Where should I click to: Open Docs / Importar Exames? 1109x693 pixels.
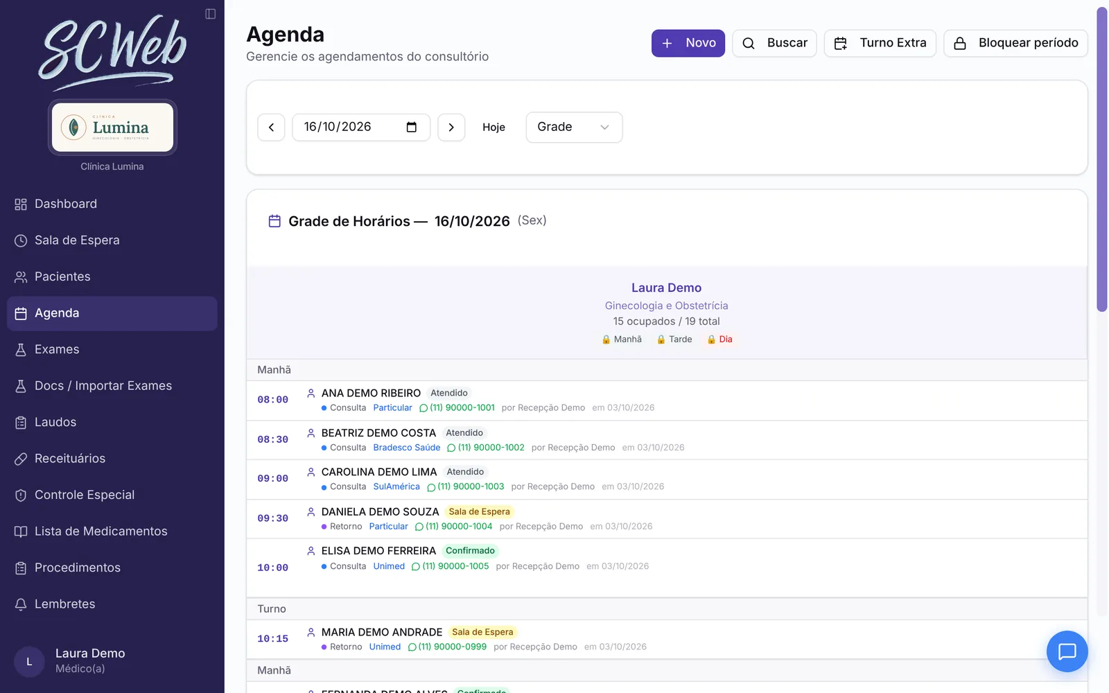point(112,386)
